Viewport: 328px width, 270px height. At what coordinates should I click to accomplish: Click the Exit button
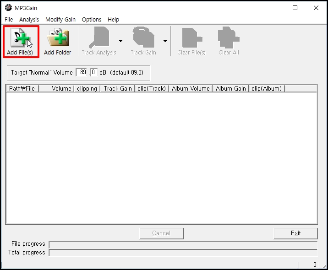[295, 233]
